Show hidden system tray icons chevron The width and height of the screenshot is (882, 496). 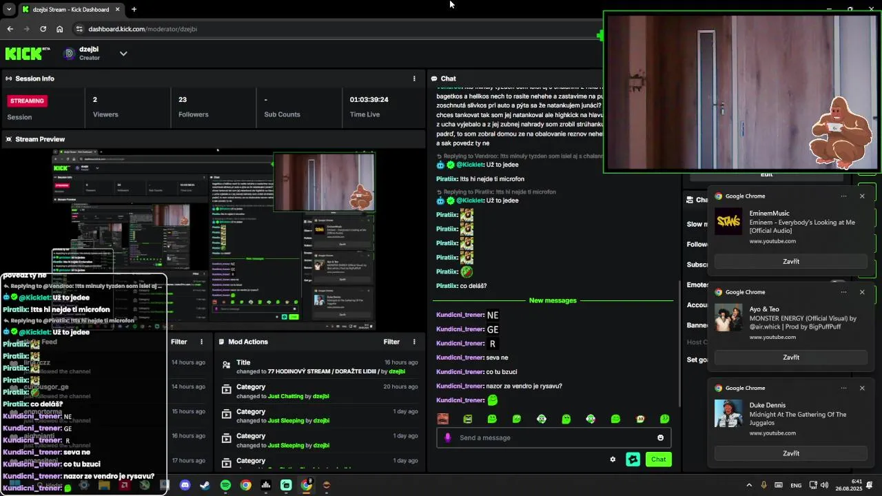point(749,485)
